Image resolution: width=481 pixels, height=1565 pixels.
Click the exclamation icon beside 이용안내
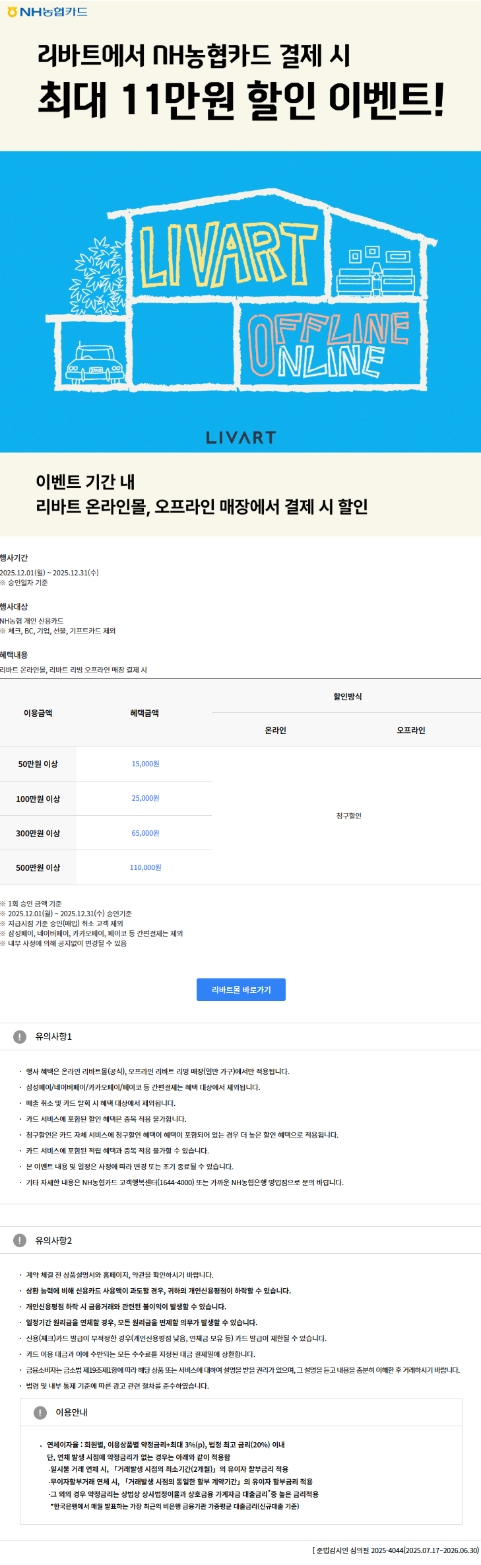(x=40, y=1412)
